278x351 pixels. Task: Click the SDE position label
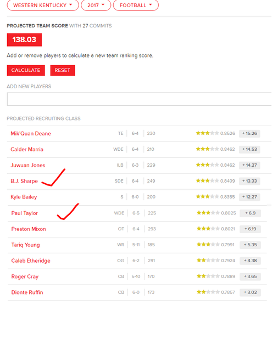tap(119, 181)
